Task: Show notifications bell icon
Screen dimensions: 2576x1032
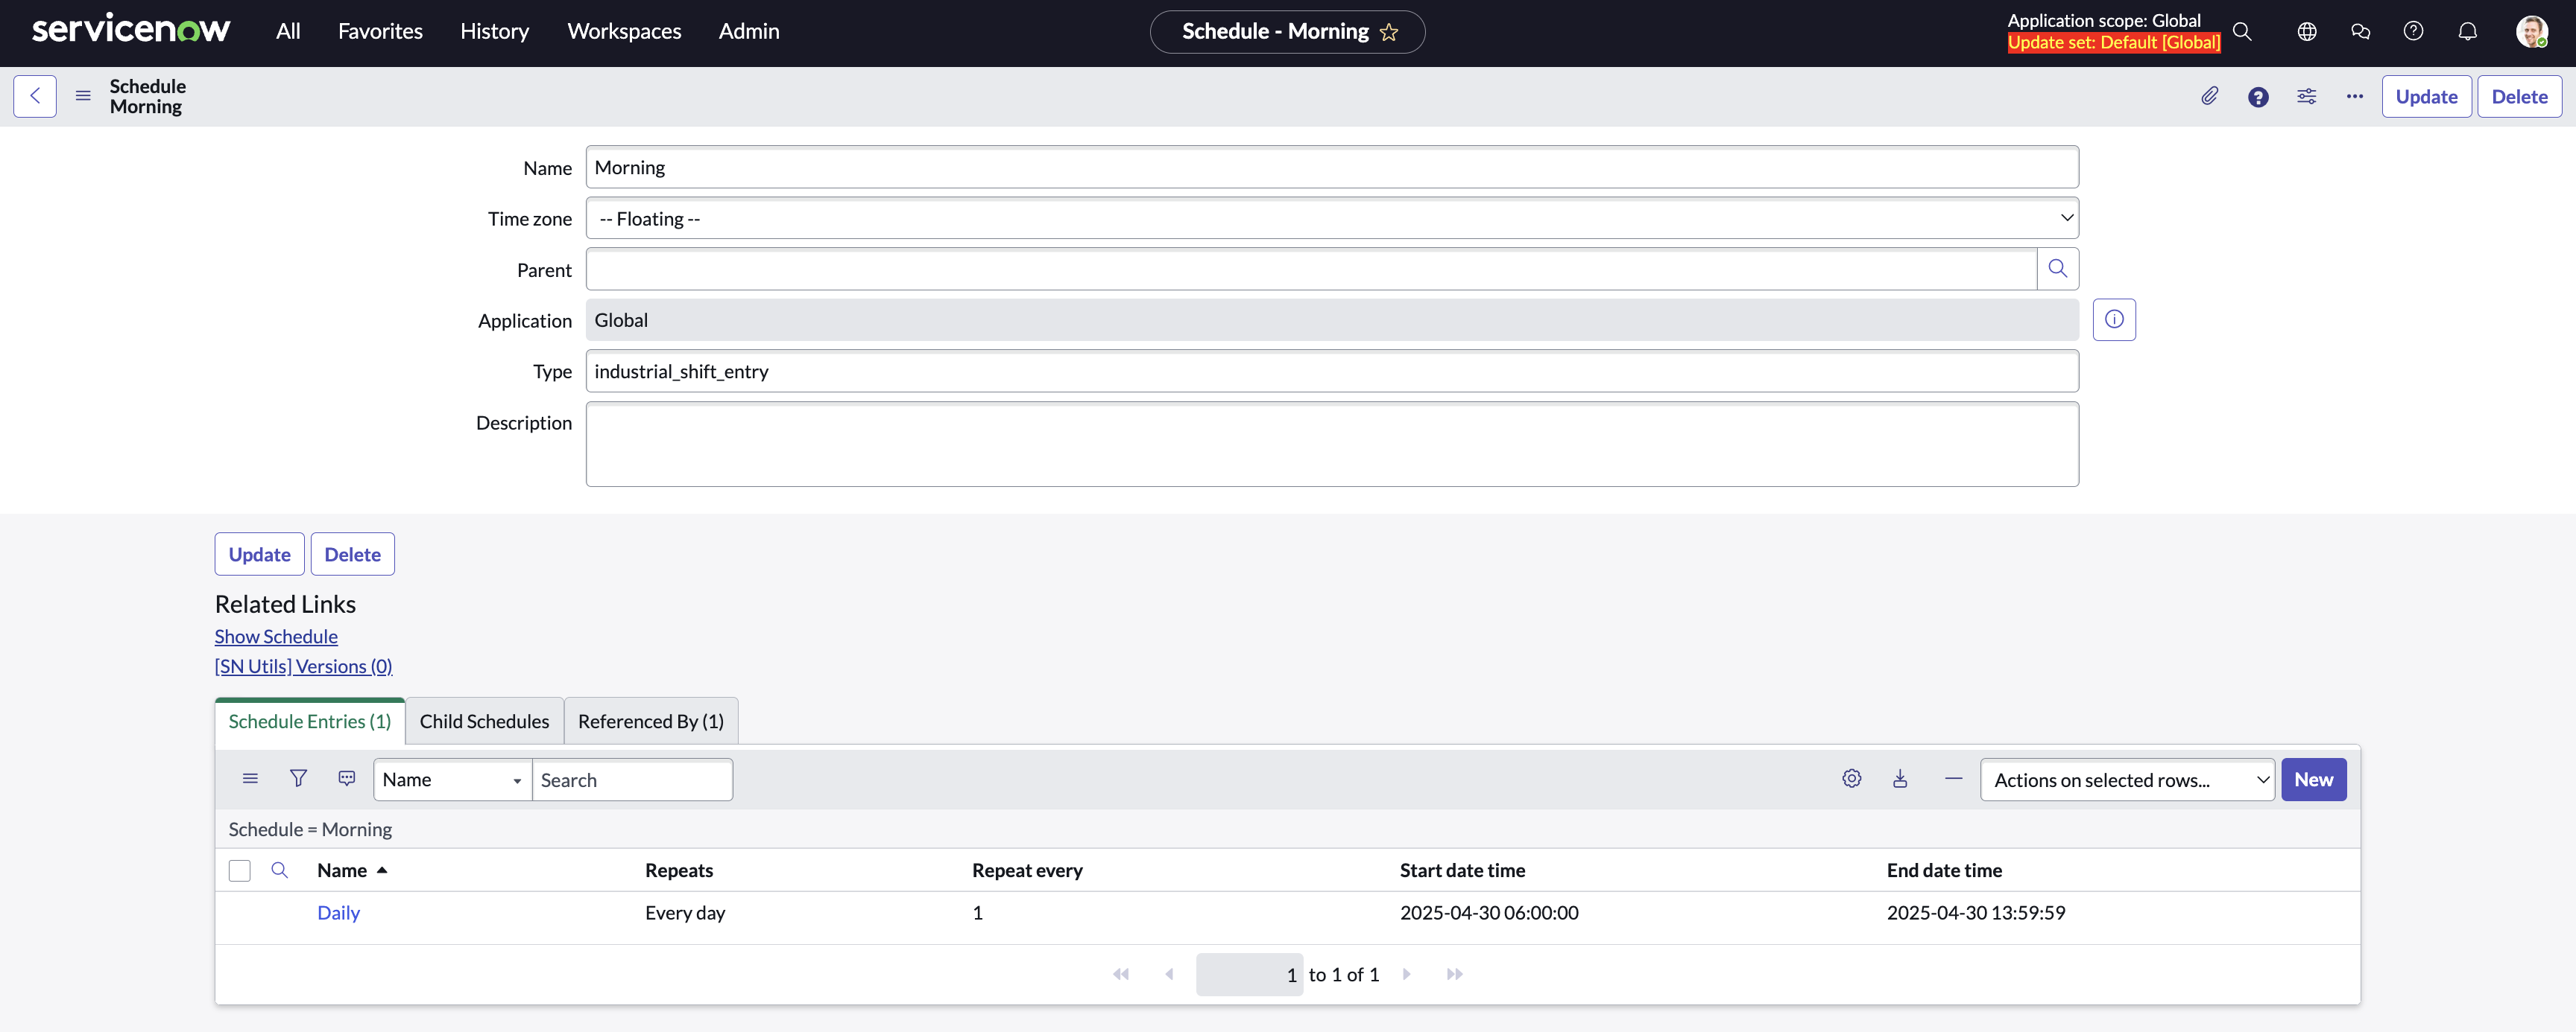Action: [x=2467, y=32]
